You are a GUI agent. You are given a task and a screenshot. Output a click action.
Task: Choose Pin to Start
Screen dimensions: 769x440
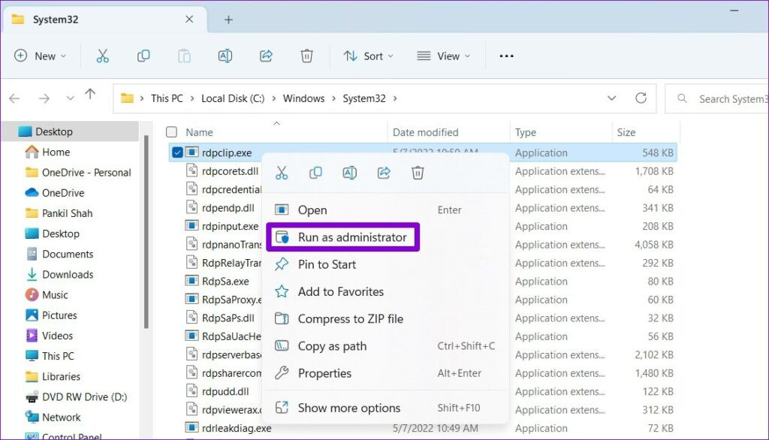pyautogui.click(x=385, y=264)
